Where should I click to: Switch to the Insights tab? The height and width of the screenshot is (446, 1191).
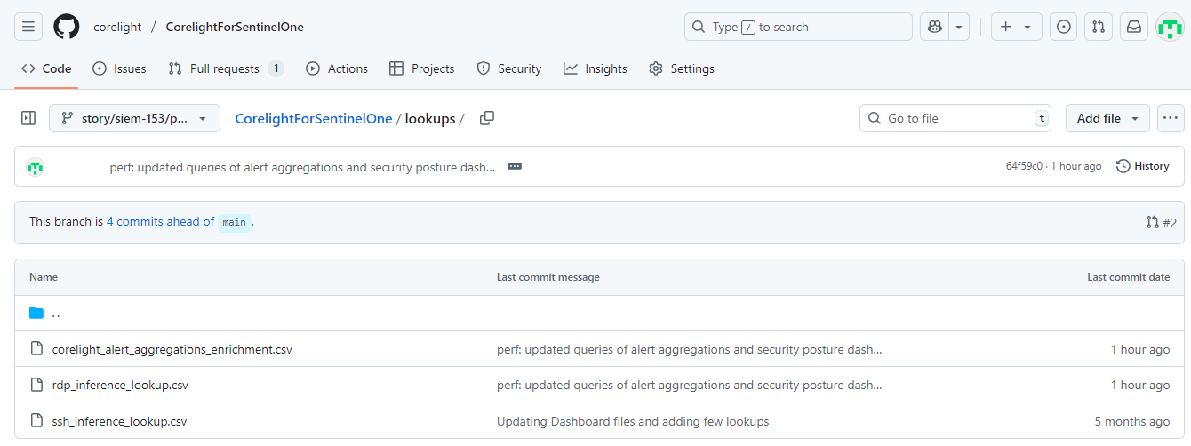point(595,68)
